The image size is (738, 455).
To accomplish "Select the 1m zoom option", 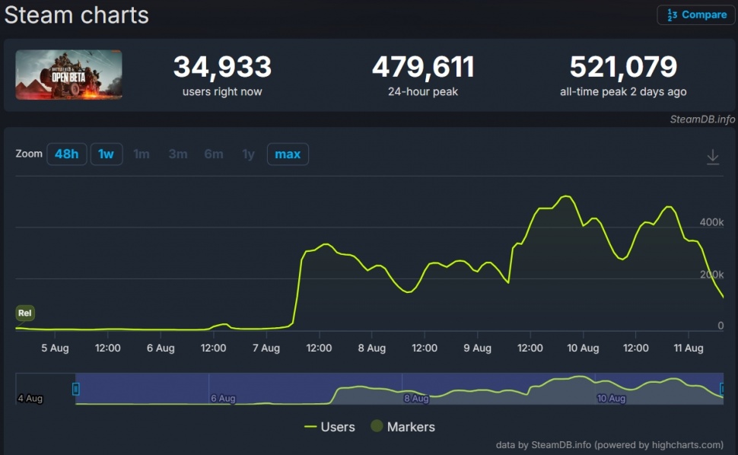I will (142, 154).
